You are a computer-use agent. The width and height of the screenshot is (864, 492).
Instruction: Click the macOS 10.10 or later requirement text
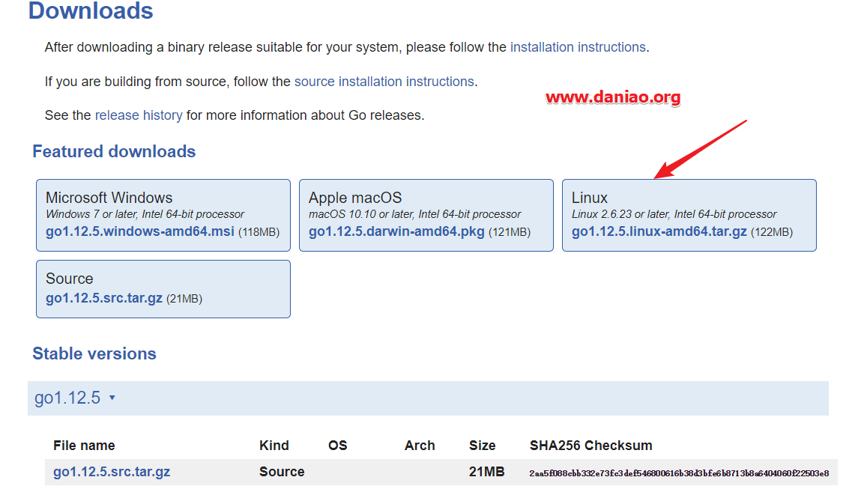click(x=415, y=214)
